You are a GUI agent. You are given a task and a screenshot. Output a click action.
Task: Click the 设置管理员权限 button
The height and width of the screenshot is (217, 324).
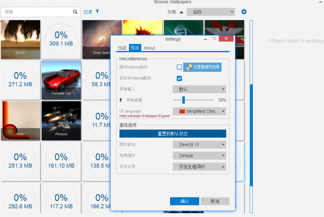point(202,67)
